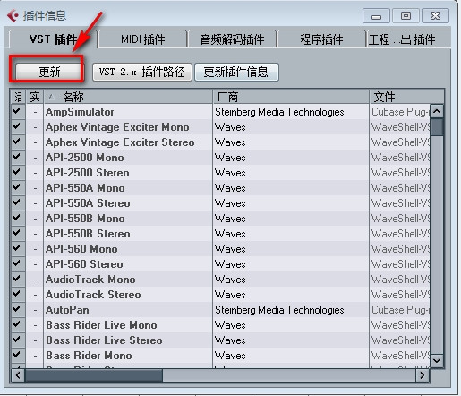Select the Bass Rider Live Mono entry

click(x=101, y=325)
